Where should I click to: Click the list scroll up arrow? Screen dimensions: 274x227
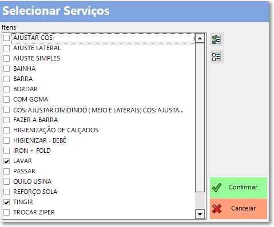click(x=200, y=38)
